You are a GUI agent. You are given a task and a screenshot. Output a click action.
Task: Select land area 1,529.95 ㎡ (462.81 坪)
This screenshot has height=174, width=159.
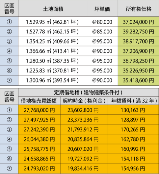click(53, 22)
